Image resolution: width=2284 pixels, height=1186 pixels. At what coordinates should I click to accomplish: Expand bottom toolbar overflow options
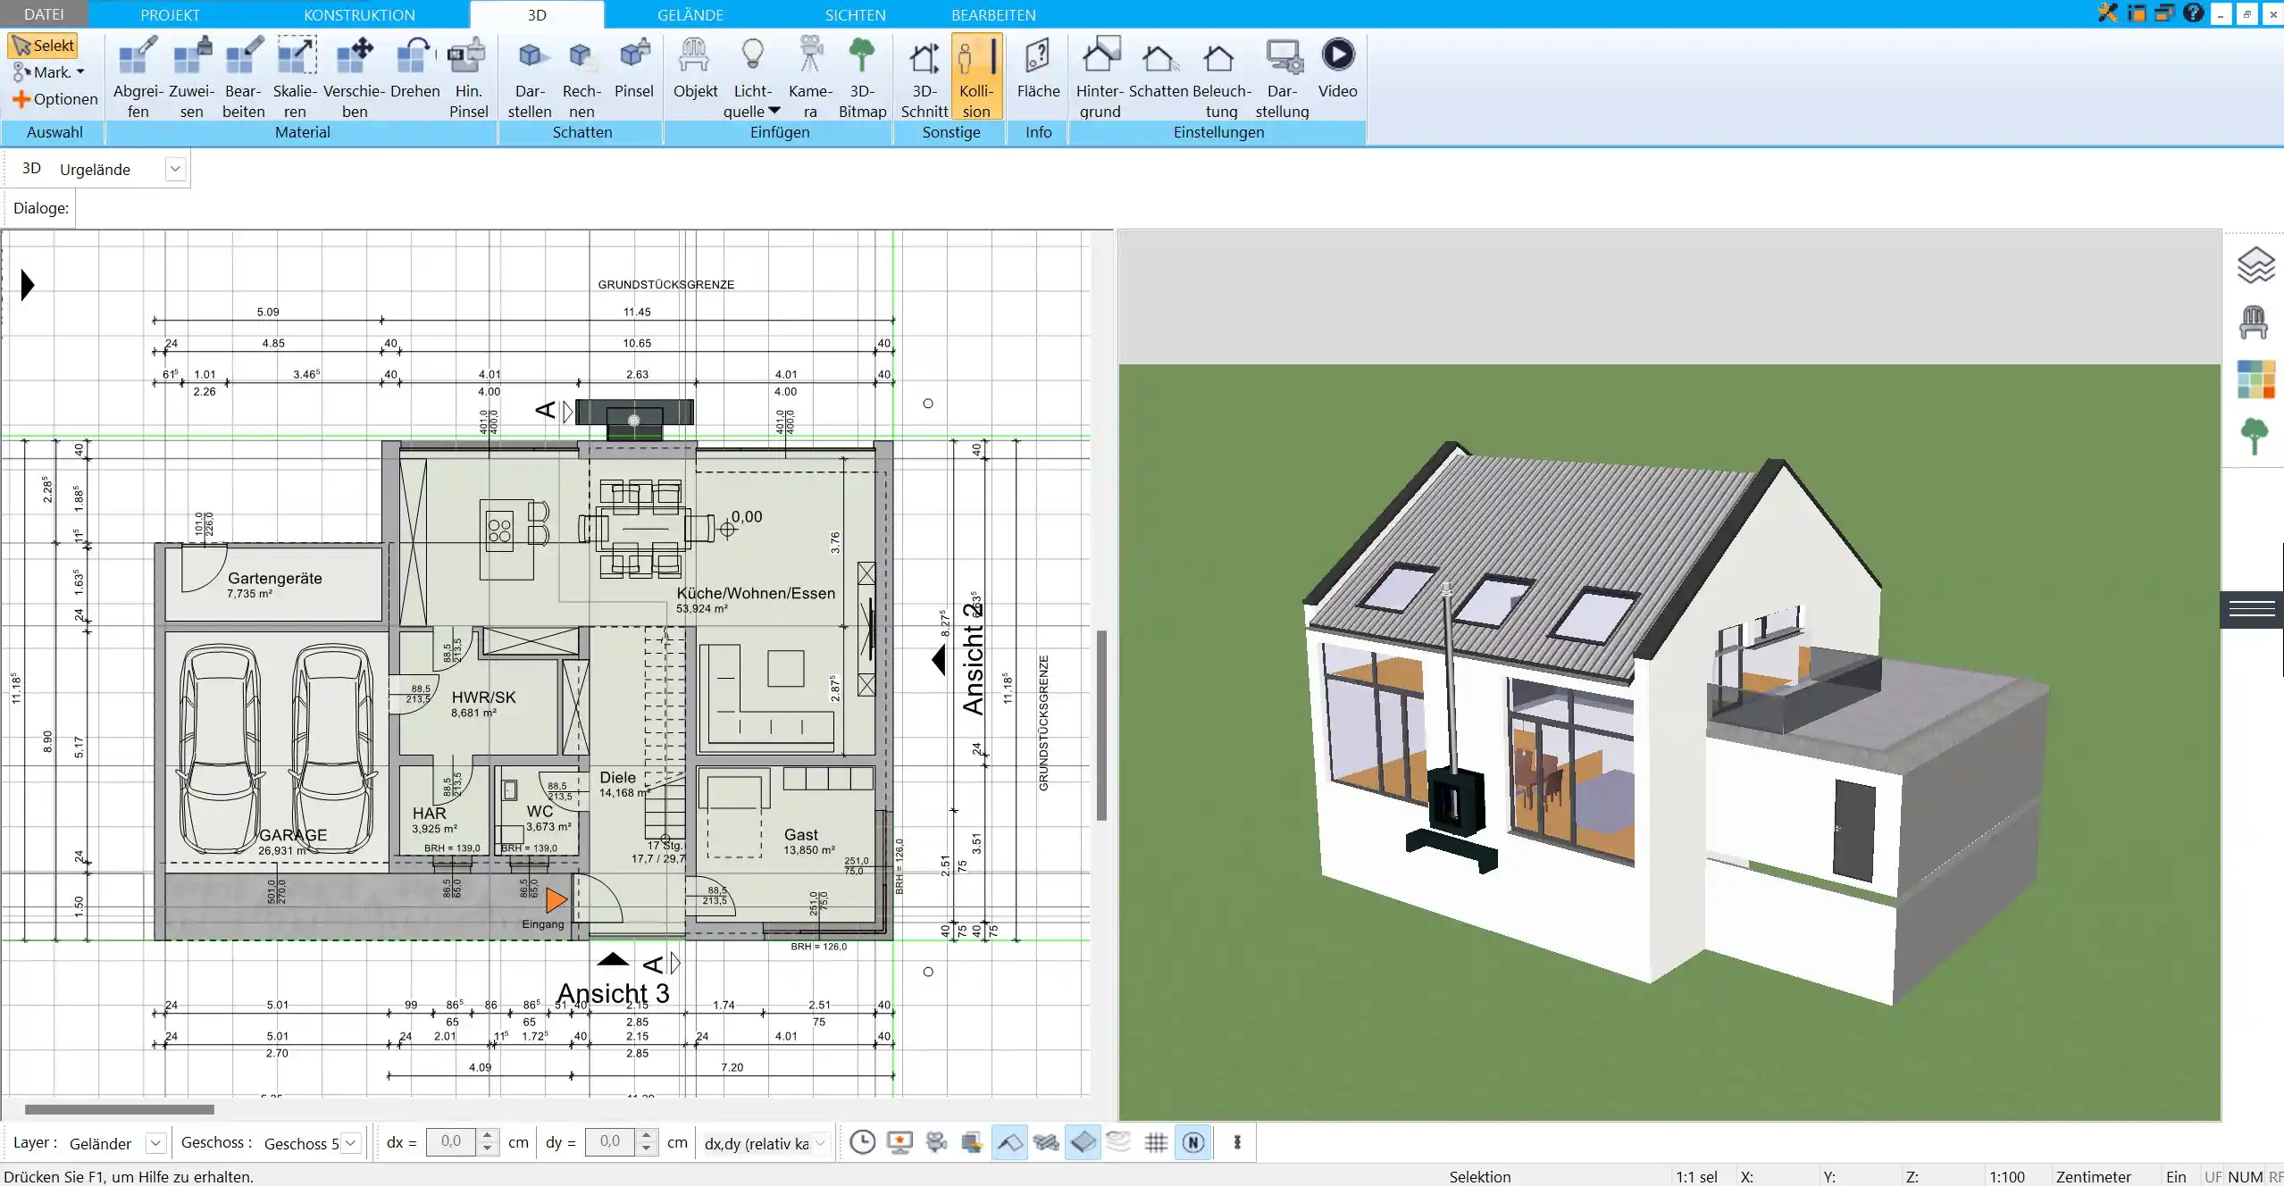coord(1237,1142)
